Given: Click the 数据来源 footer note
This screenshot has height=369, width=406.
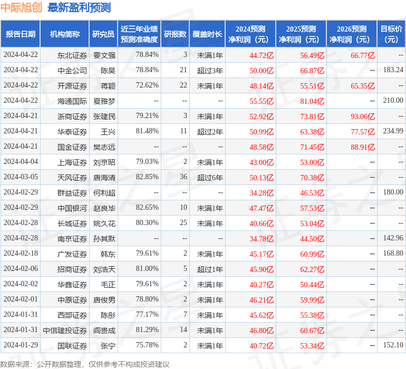Looking at the screenshot, I should pos(85,364).
